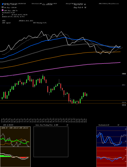Click the 27 Sep date label on the axis

click(2, 120)
